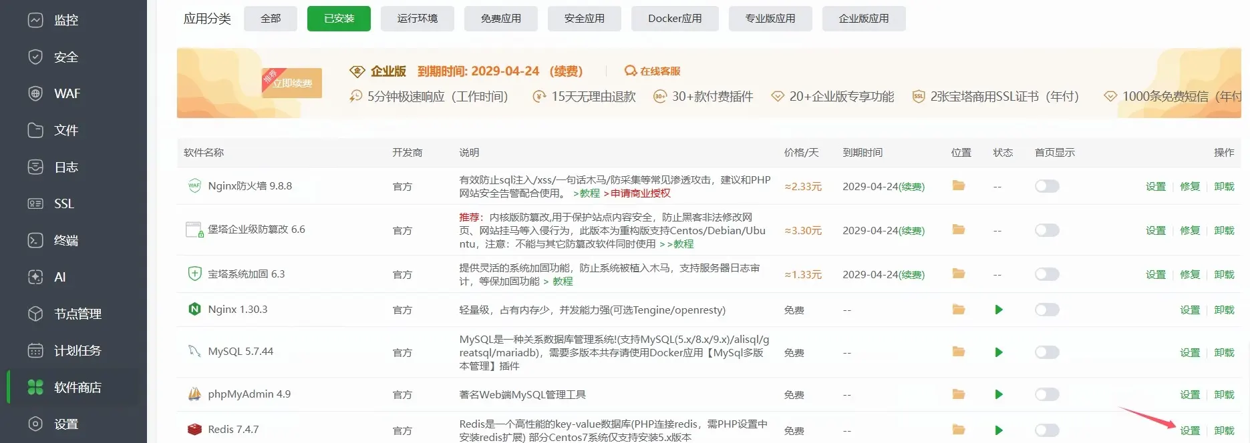Toggle 首页显示 for 宝塔系统加固 6.3
Image resolution: width=1250 pixels, height=443 pixels.
pos(1047,274)
